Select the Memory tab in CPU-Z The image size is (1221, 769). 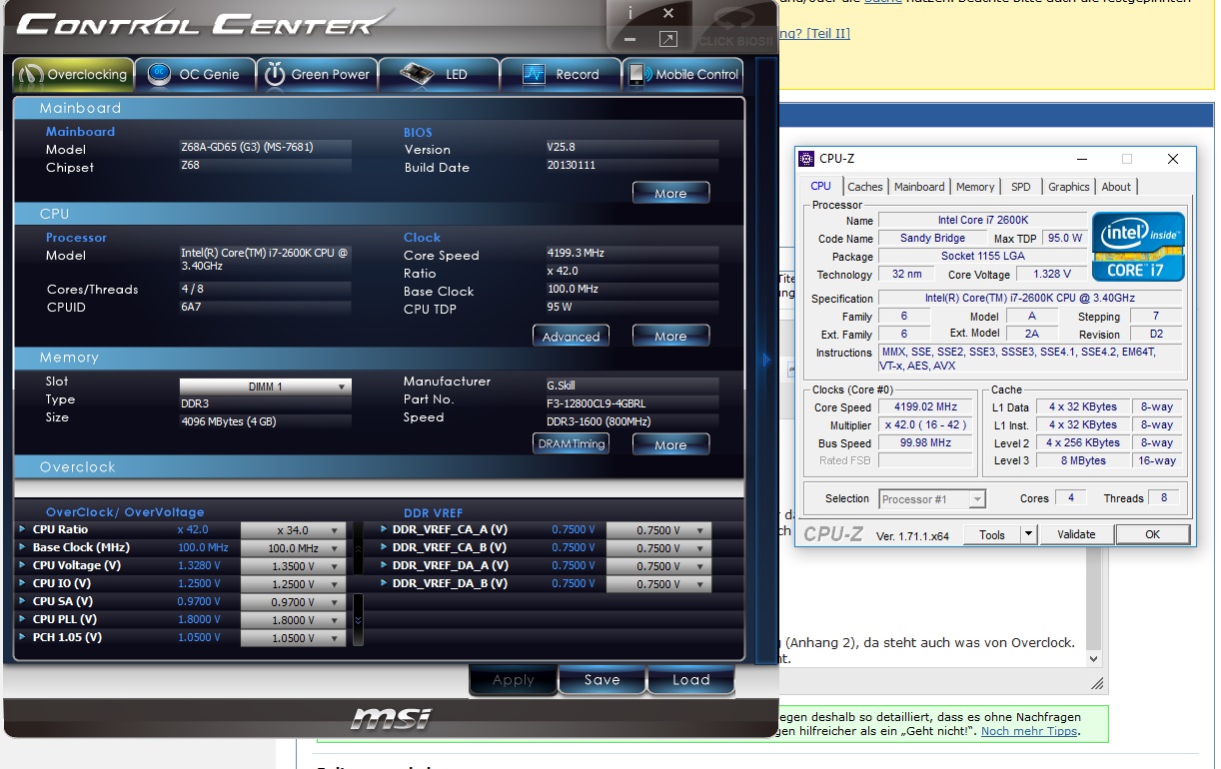coord(975,187)
